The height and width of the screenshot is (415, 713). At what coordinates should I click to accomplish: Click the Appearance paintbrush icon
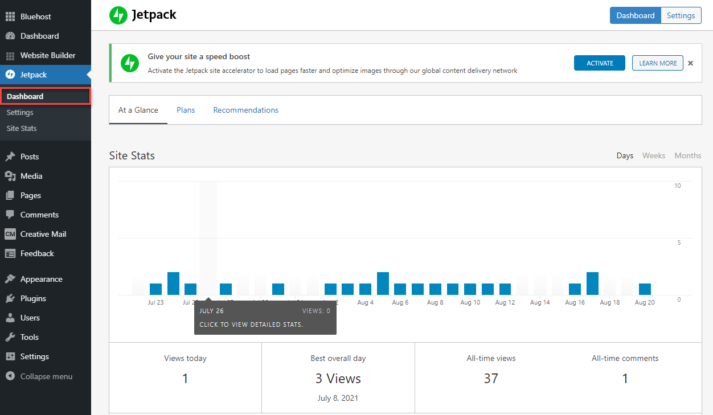click(x=10, y=279)
